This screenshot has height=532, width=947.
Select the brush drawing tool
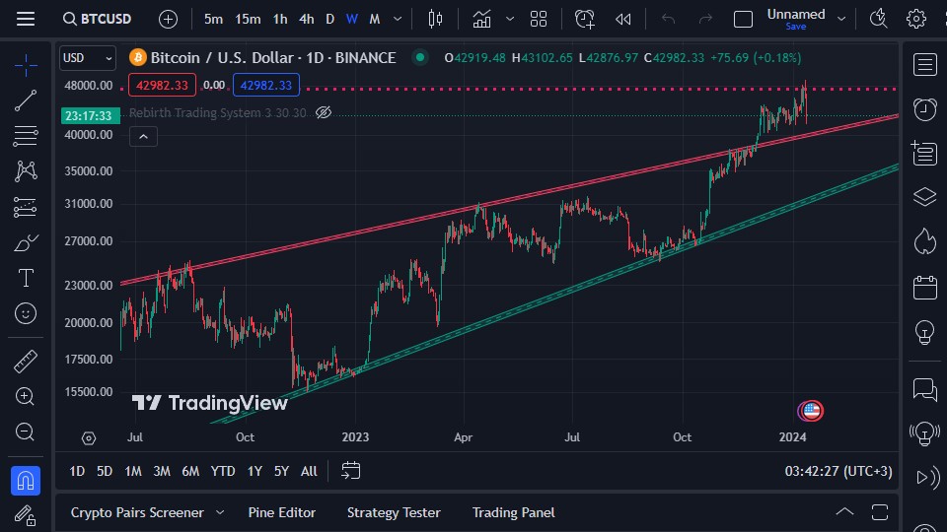coord(26,243)
